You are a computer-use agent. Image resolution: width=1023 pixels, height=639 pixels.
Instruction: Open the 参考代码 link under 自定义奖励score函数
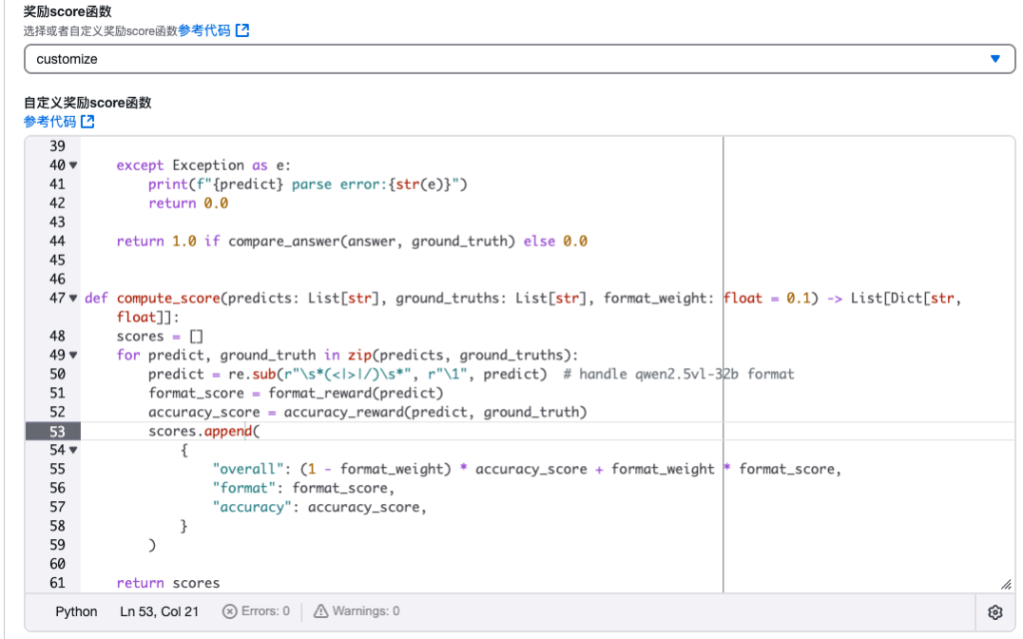coord(50,121)
